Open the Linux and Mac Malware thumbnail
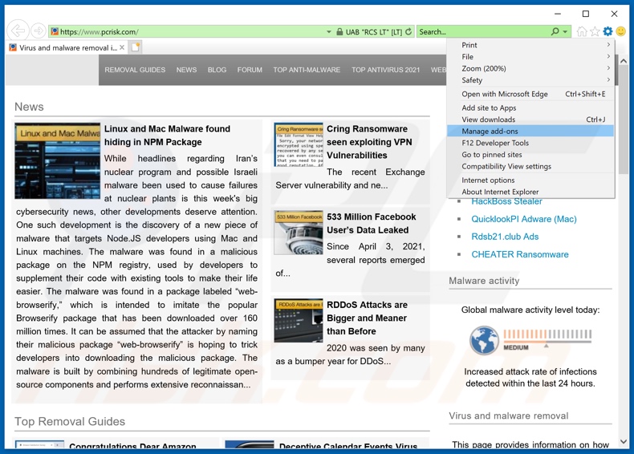This screenshot has height=454, width=634. coord(58,161)
